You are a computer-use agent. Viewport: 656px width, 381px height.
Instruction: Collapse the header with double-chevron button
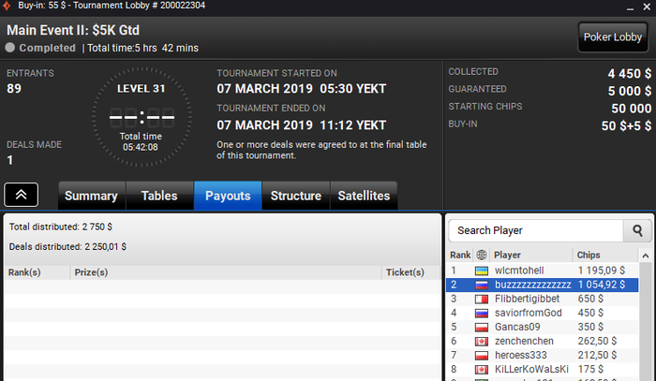click(x=21, y=195)
